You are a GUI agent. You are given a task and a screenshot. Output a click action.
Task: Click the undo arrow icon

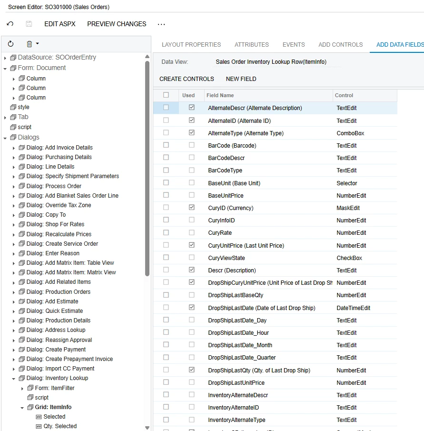click(10, 24)
